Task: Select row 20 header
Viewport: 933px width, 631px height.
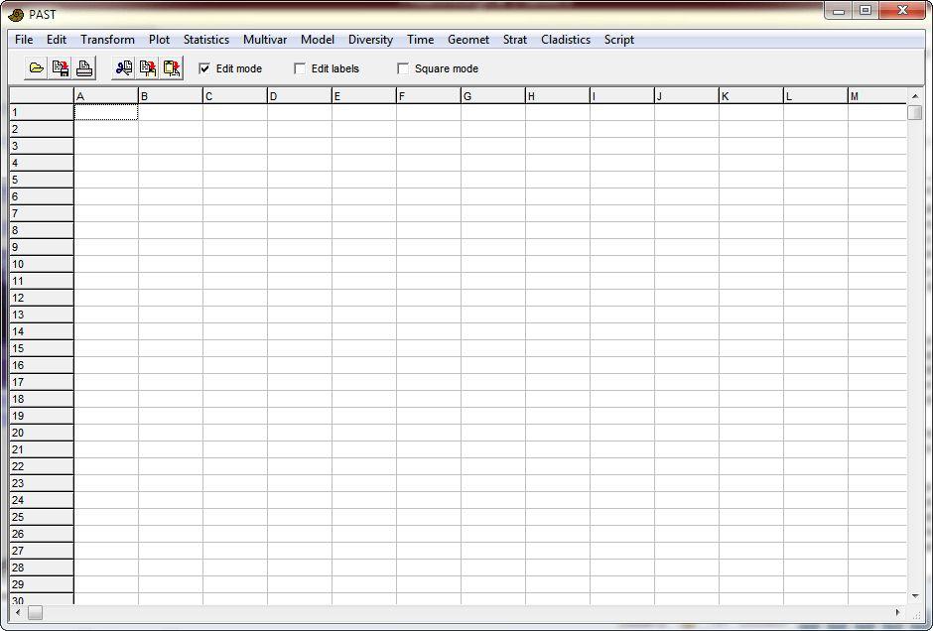Action: pos(42,433)
